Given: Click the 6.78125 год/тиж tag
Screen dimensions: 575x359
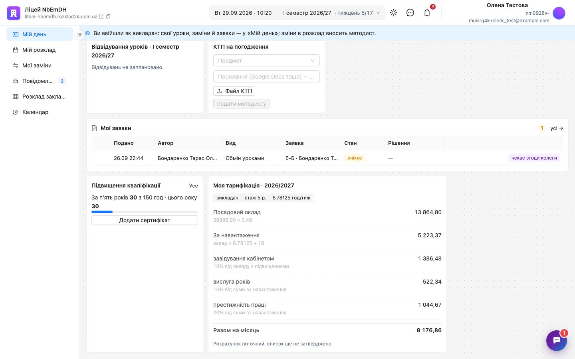Looking at the screenshot, I should [x=291, y=198].
